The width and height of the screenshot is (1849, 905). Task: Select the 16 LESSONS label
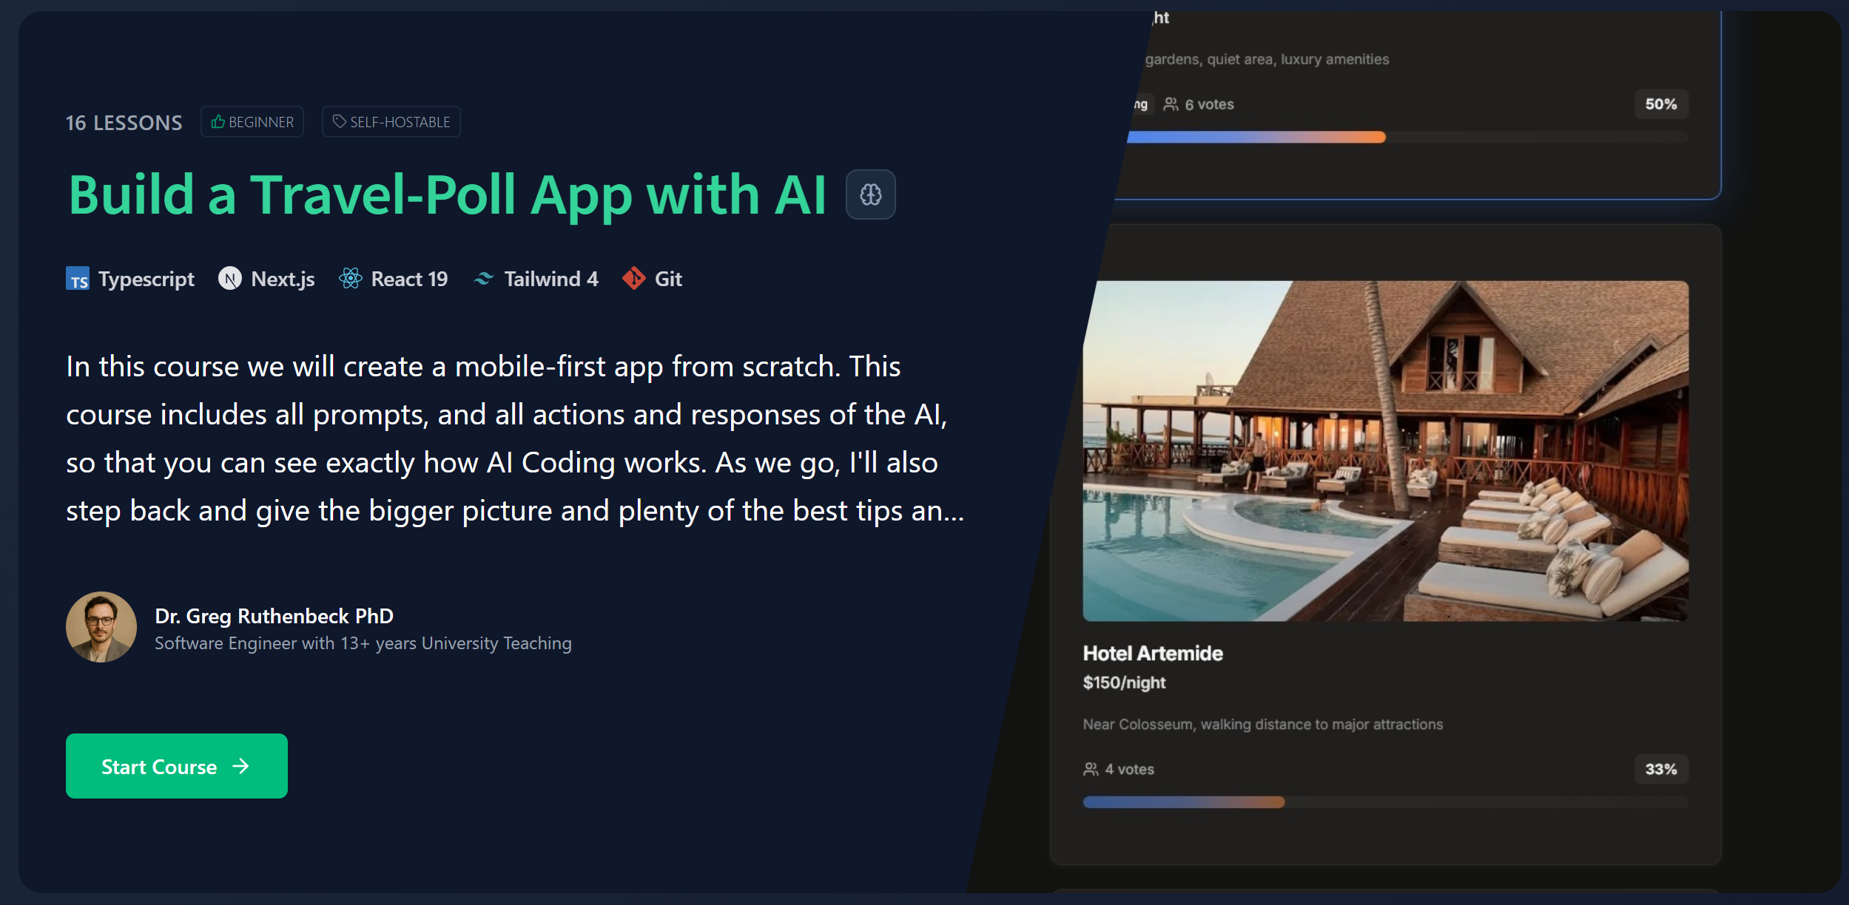(x=124, y=122)
